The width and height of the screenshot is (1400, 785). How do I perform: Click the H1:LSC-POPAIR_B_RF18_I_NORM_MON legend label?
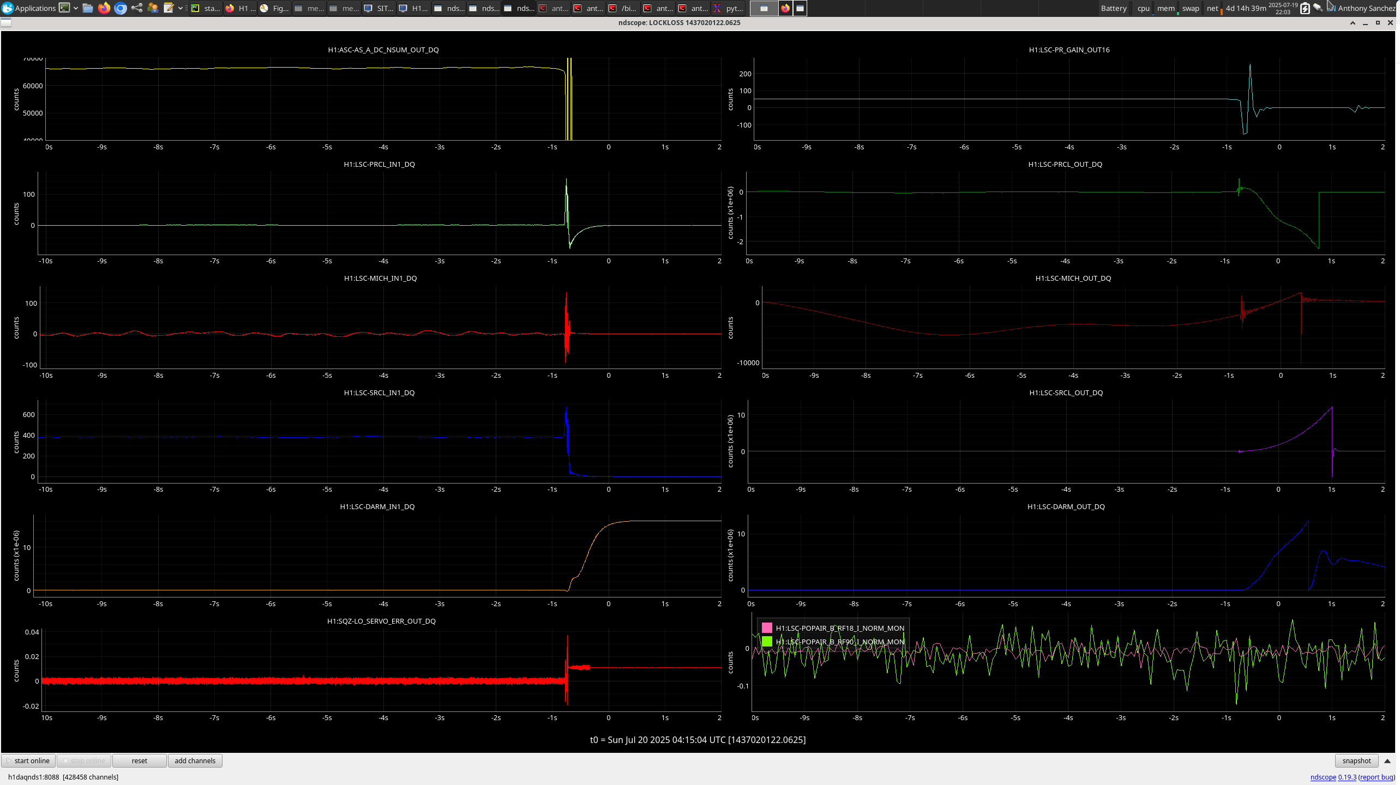coord(840,628)
